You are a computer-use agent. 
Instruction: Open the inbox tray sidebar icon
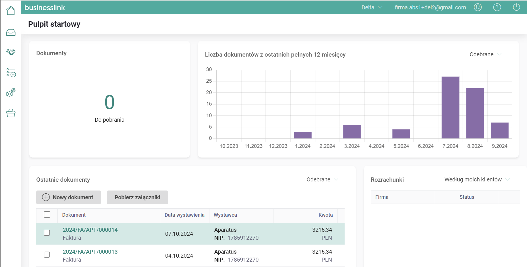[11, 32]
